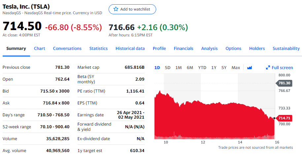Open the Conversations tab
The image size is (302, 158).
(67, 48)
